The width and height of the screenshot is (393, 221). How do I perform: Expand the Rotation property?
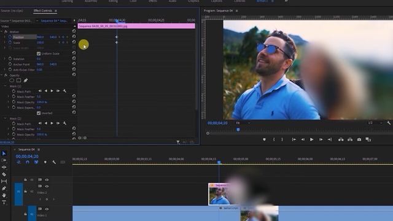point(5,59)
